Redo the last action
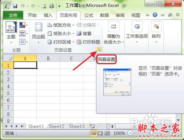 coord(33,6)
